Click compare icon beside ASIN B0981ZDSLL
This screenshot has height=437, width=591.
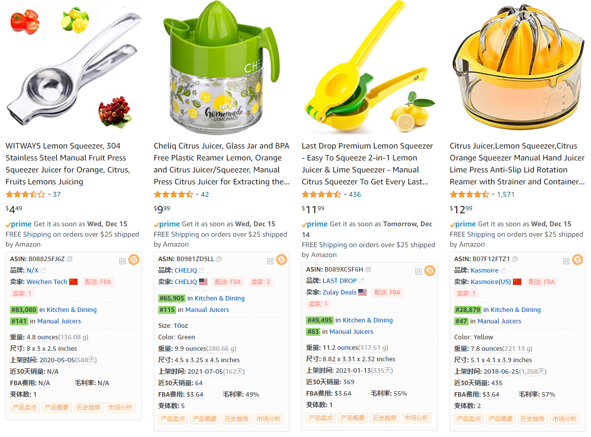click(x=270, y=261)
